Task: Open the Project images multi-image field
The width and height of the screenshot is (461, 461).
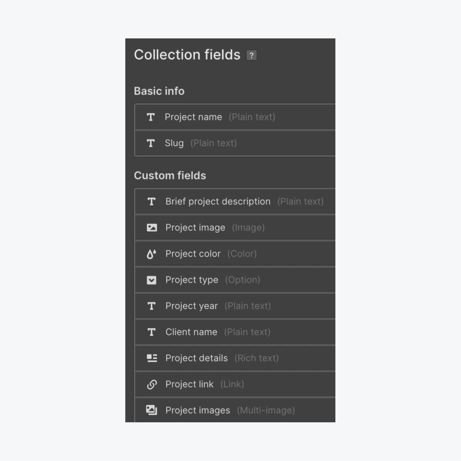Action: 198,410
